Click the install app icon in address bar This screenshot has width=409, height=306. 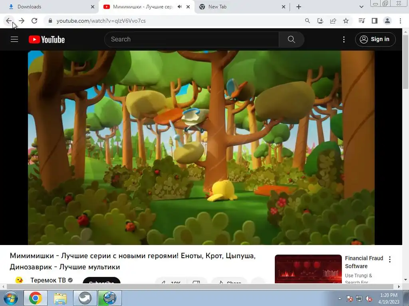click(x=320, y=21)
